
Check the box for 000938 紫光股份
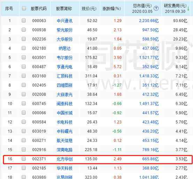click(23, 30)
